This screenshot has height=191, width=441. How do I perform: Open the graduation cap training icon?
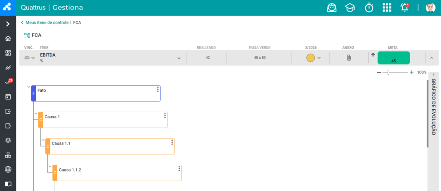point(350,8)
